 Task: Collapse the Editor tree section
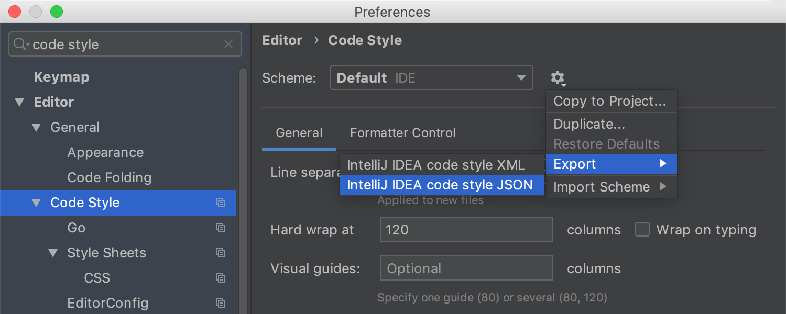point(20,103)
